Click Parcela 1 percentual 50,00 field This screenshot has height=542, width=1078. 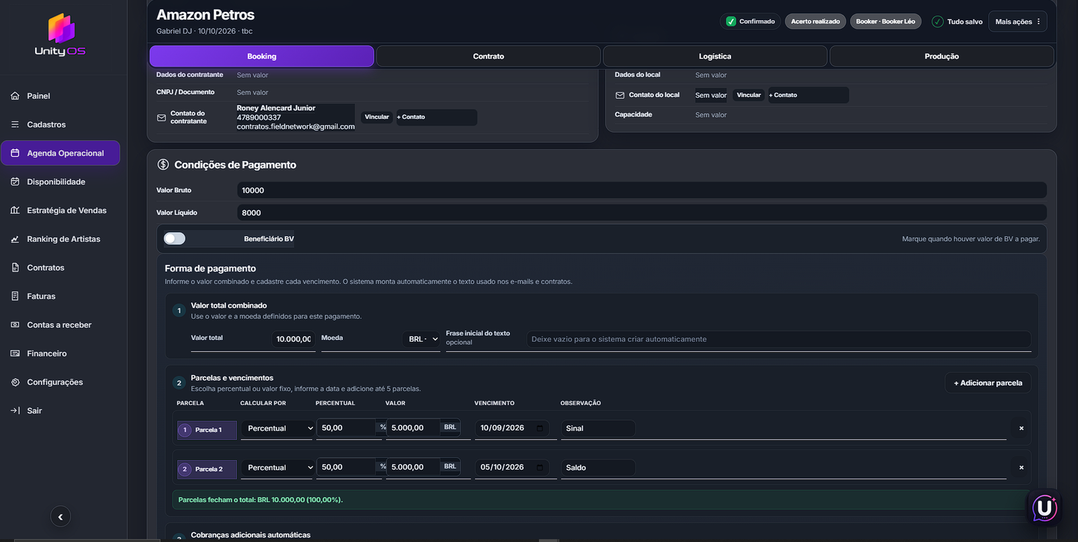tap(346, 428)
